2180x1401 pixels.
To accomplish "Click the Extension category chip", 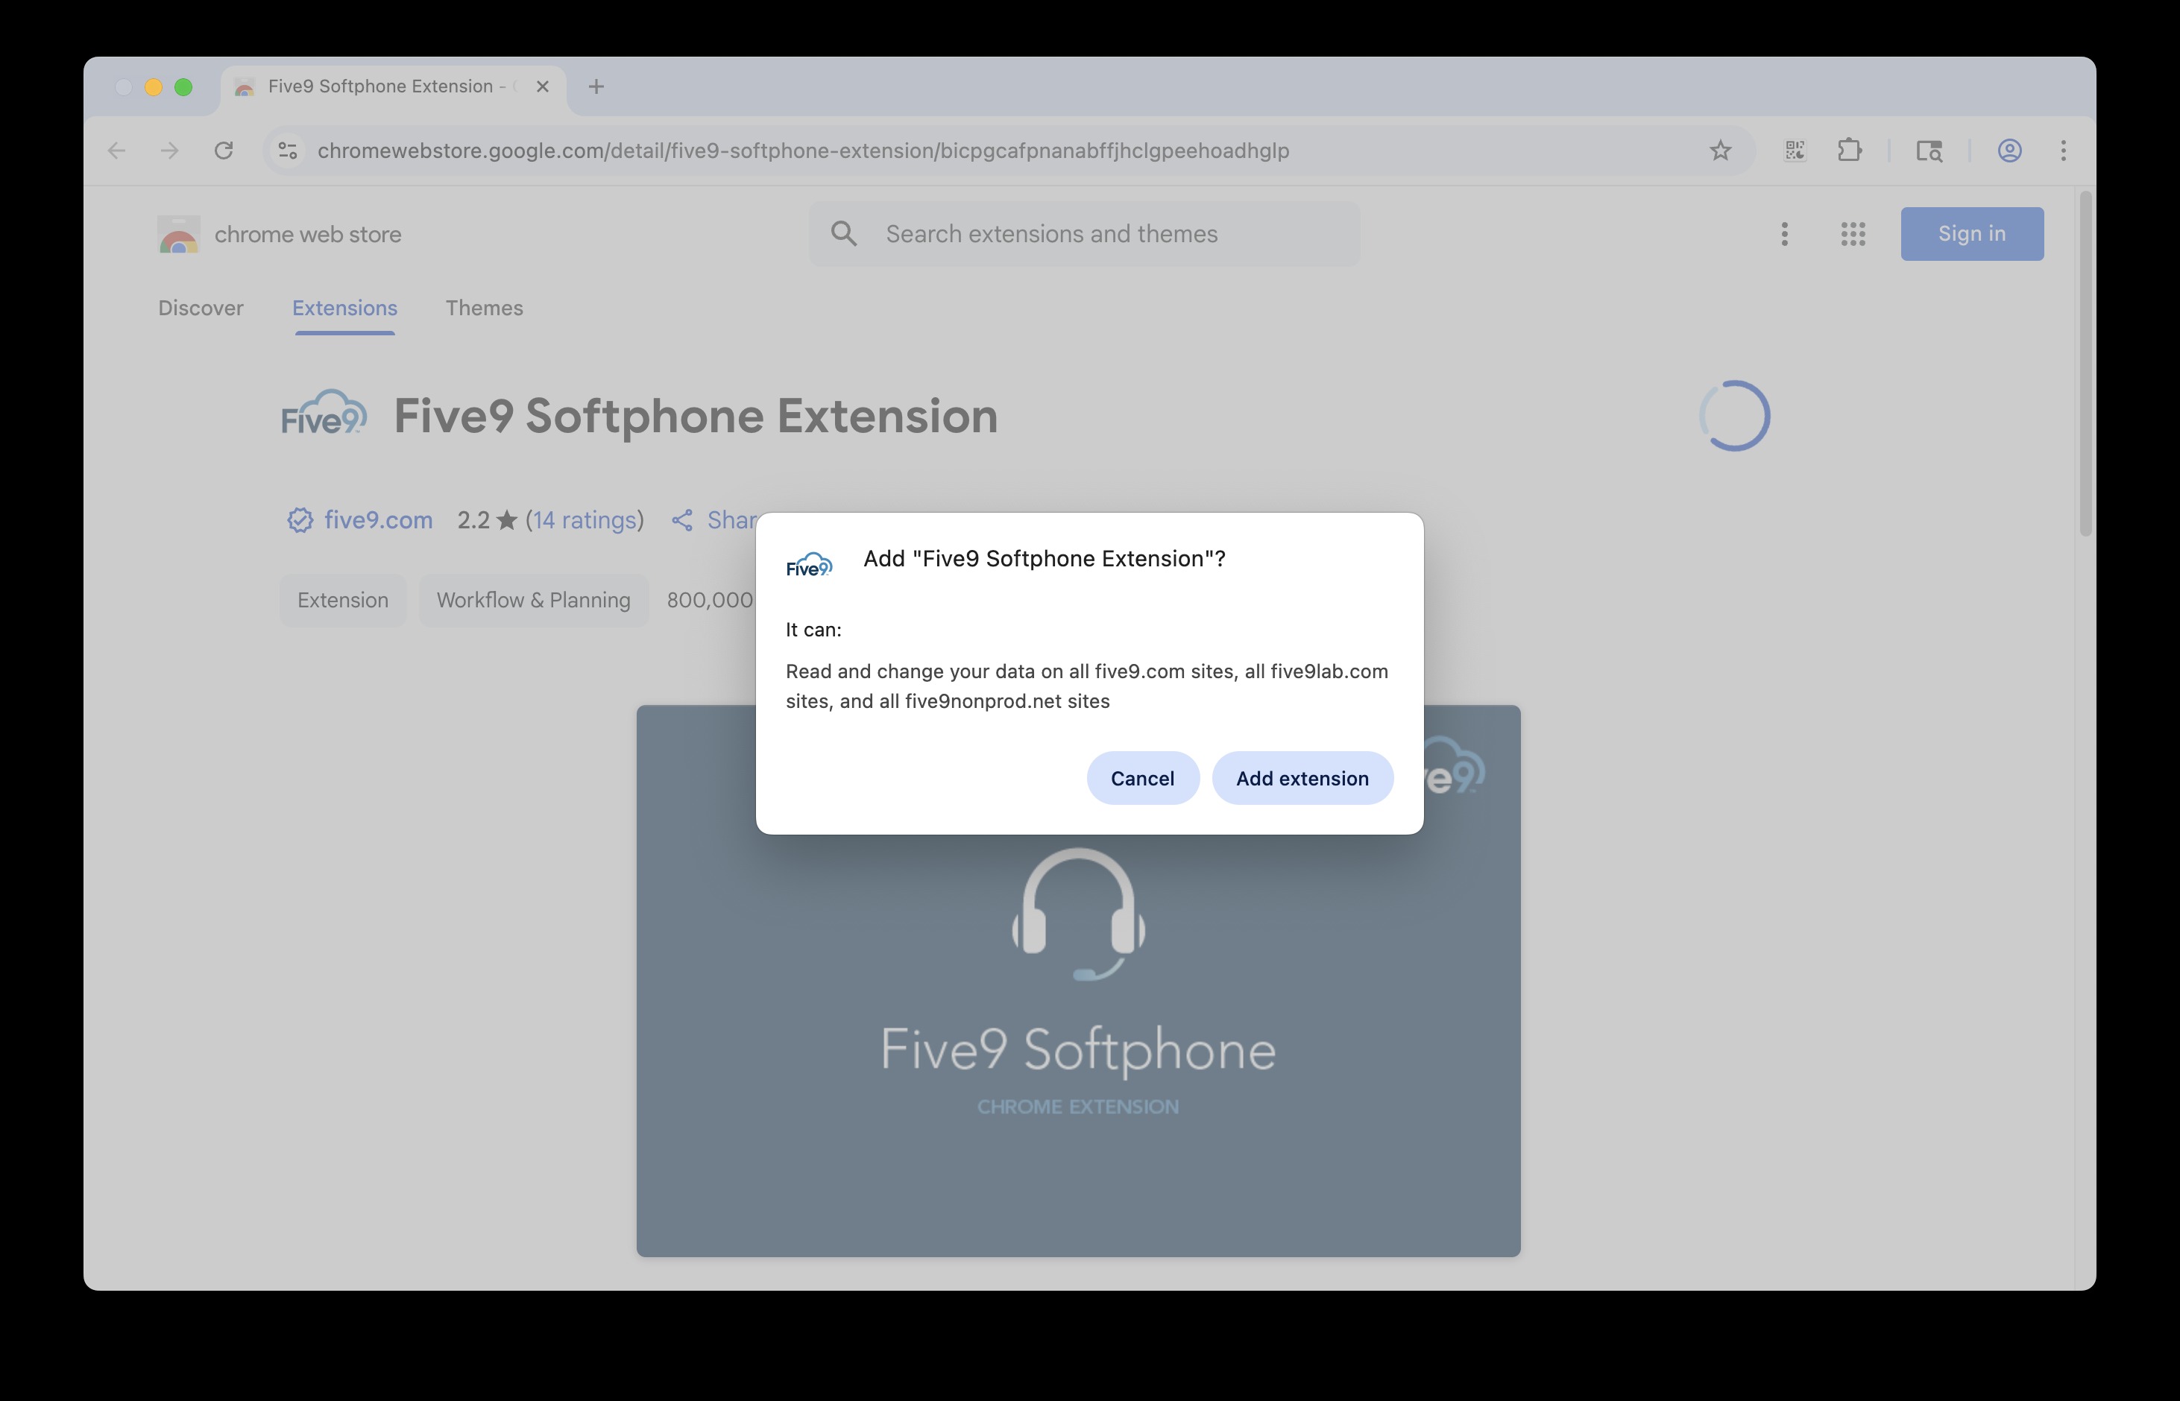I will pyautogui.click(x=342, y=601).
